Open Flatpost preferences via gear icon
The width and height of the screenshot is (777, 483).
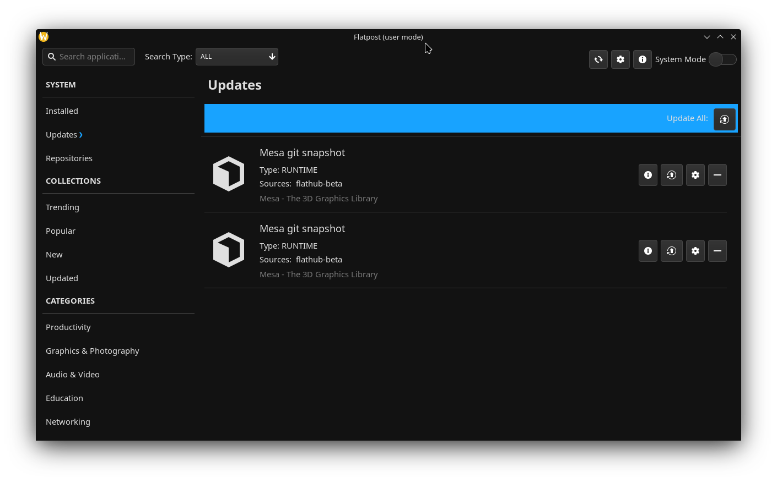620,59
